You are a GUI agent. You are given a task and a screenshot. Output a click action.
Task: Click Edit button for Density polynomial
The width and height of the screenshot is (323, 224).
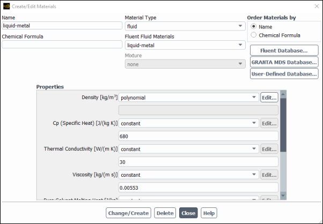[x=269, y=98]
